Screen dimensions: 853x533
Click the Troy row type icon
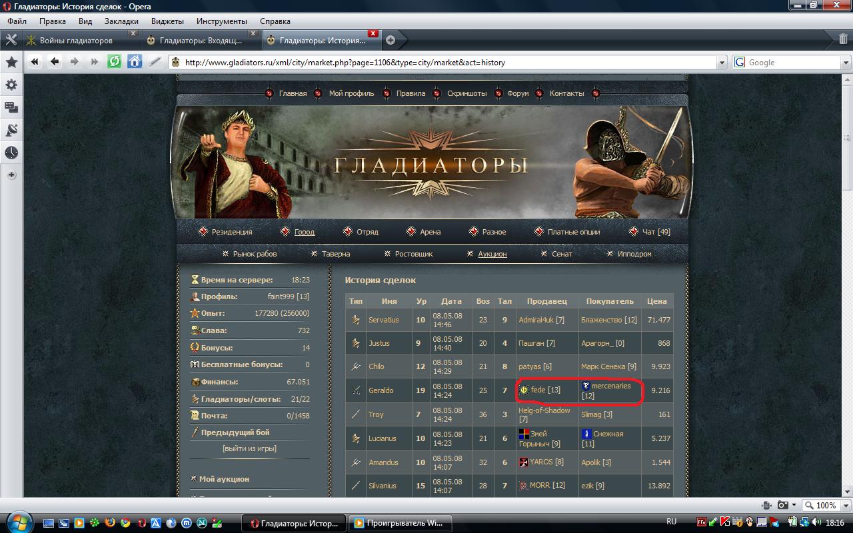pos(356,414)
